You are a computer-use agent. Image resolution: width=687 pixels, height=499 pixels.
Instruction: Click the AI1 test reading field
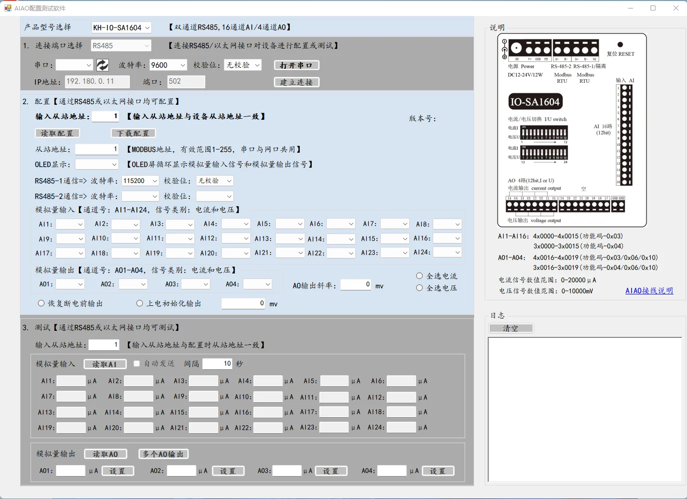point(71,381)
